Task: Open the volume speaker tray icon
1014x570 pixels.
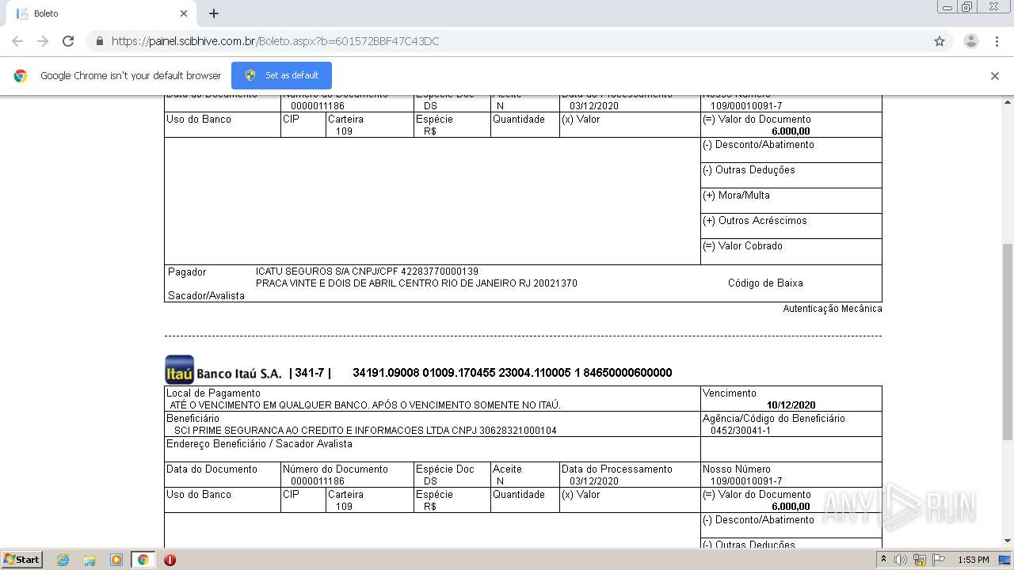Action: coord(901,560)
